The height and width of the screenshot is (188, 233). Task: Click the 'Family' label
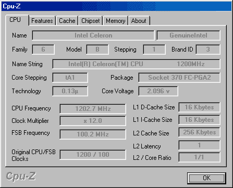tap(20, 49)
